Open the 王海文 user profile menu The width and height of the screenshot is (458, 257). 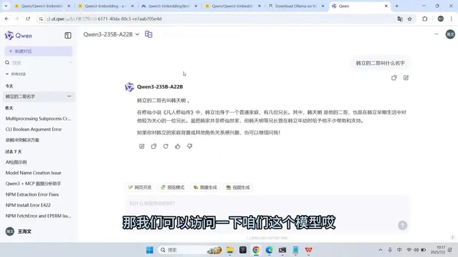coord(19,231)
